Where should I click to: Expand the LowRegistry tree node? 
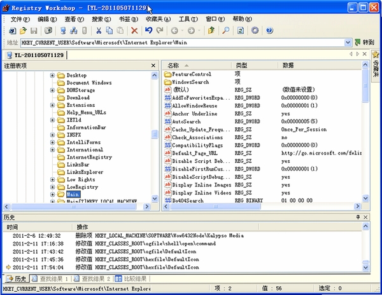pyautogui.click(x=52, y=187)
